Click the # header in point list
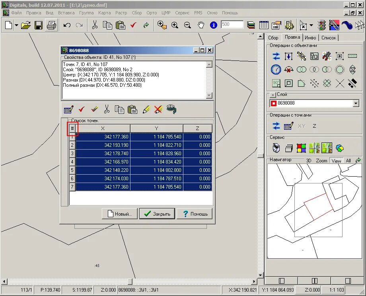The height and width of the screenshot is (296, 366). click(72, 128)
